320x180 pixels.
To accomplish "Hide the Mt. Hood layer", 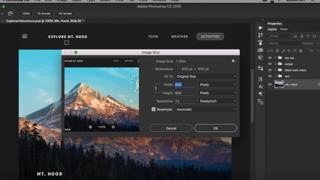I will (270, 84).
